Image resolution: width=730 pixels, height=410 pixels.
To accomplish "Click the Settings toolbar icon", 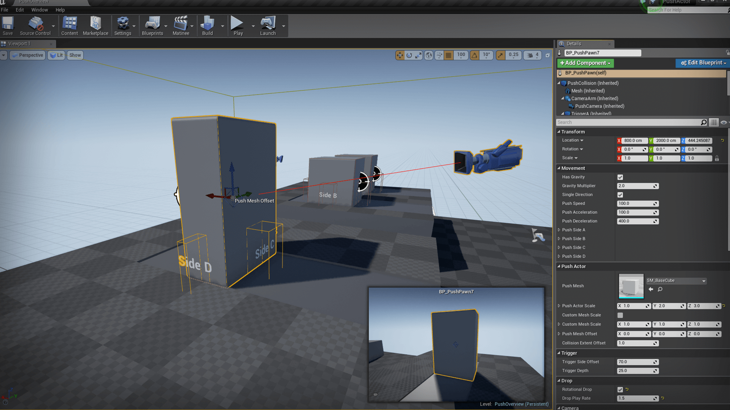I will pos(122,25).
